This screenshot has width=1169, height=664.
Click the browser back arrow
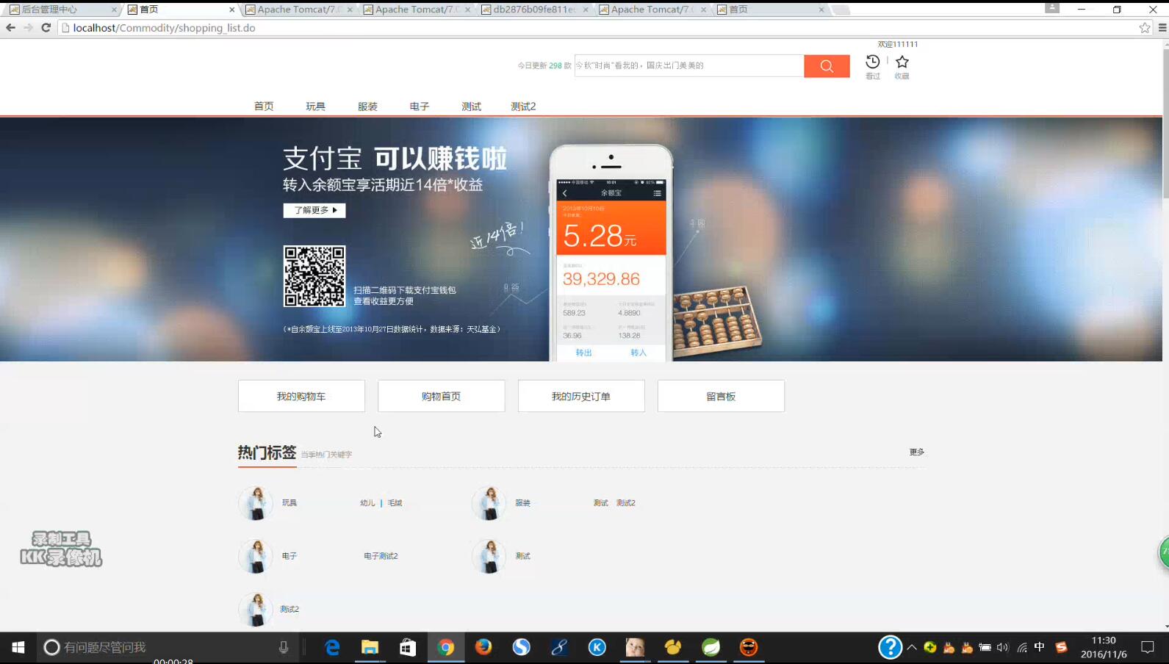(10, 28)
